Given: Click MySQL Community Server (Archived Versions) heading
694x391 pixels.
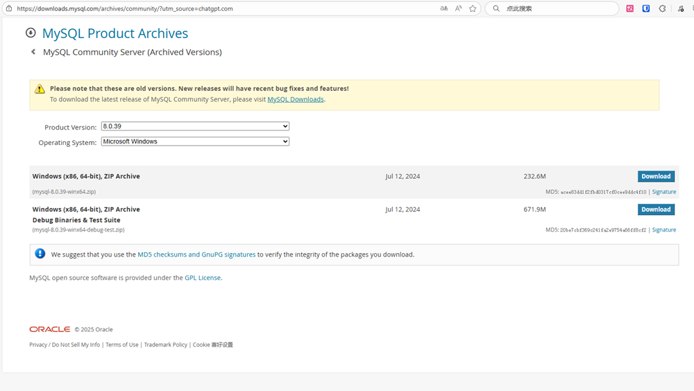Looking at the screenshot, I should [x=133, y=52].
